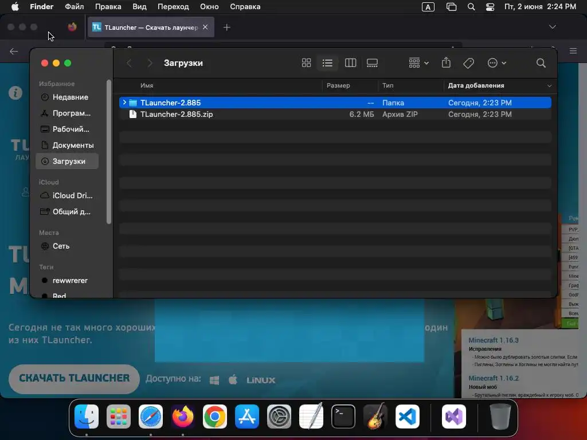Image resolution: width=587 pixels, height=440 pixels.
Task: Switch Finder to gallery view
Action: point(372,63)
